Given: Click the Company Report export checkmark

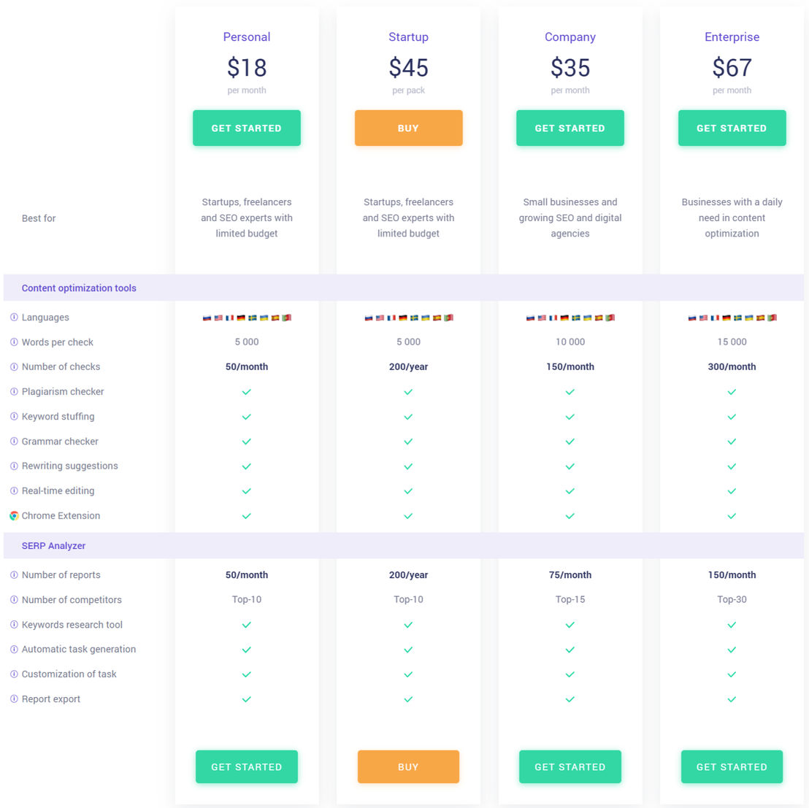Looking at the screenshot, I should (570, 699).
